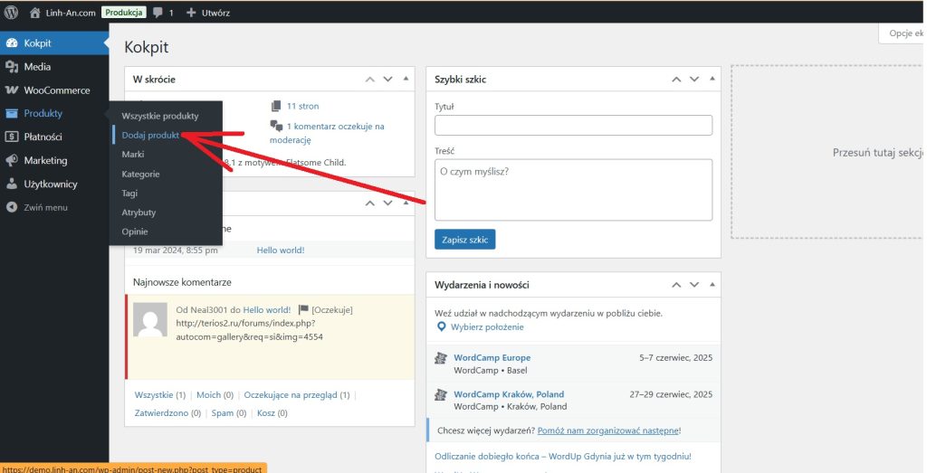The image size is (927, 473).
Task: Click the WordPress logo icon
Action: pyautogui.click(x=11, y=13)
